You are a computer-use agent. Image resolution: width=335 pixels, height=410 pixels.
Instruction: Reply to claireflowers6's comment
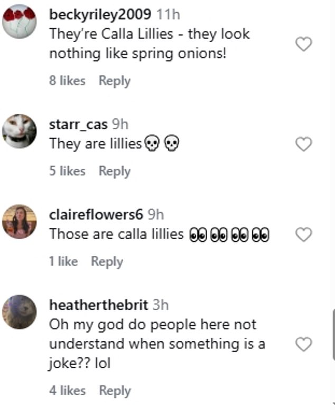click(x=107, y=262)
